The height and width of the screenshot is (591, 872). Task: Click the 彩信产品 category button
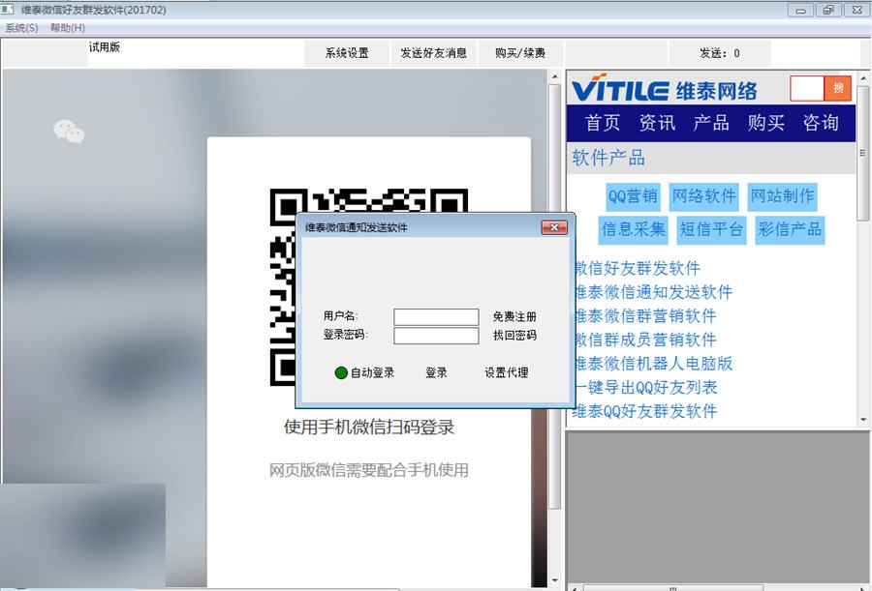790,229
